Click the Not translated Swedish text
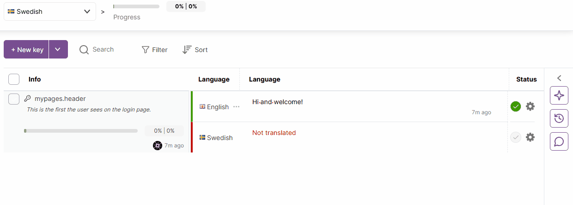The height and width of the screenshot is (205, 573). 274,133
